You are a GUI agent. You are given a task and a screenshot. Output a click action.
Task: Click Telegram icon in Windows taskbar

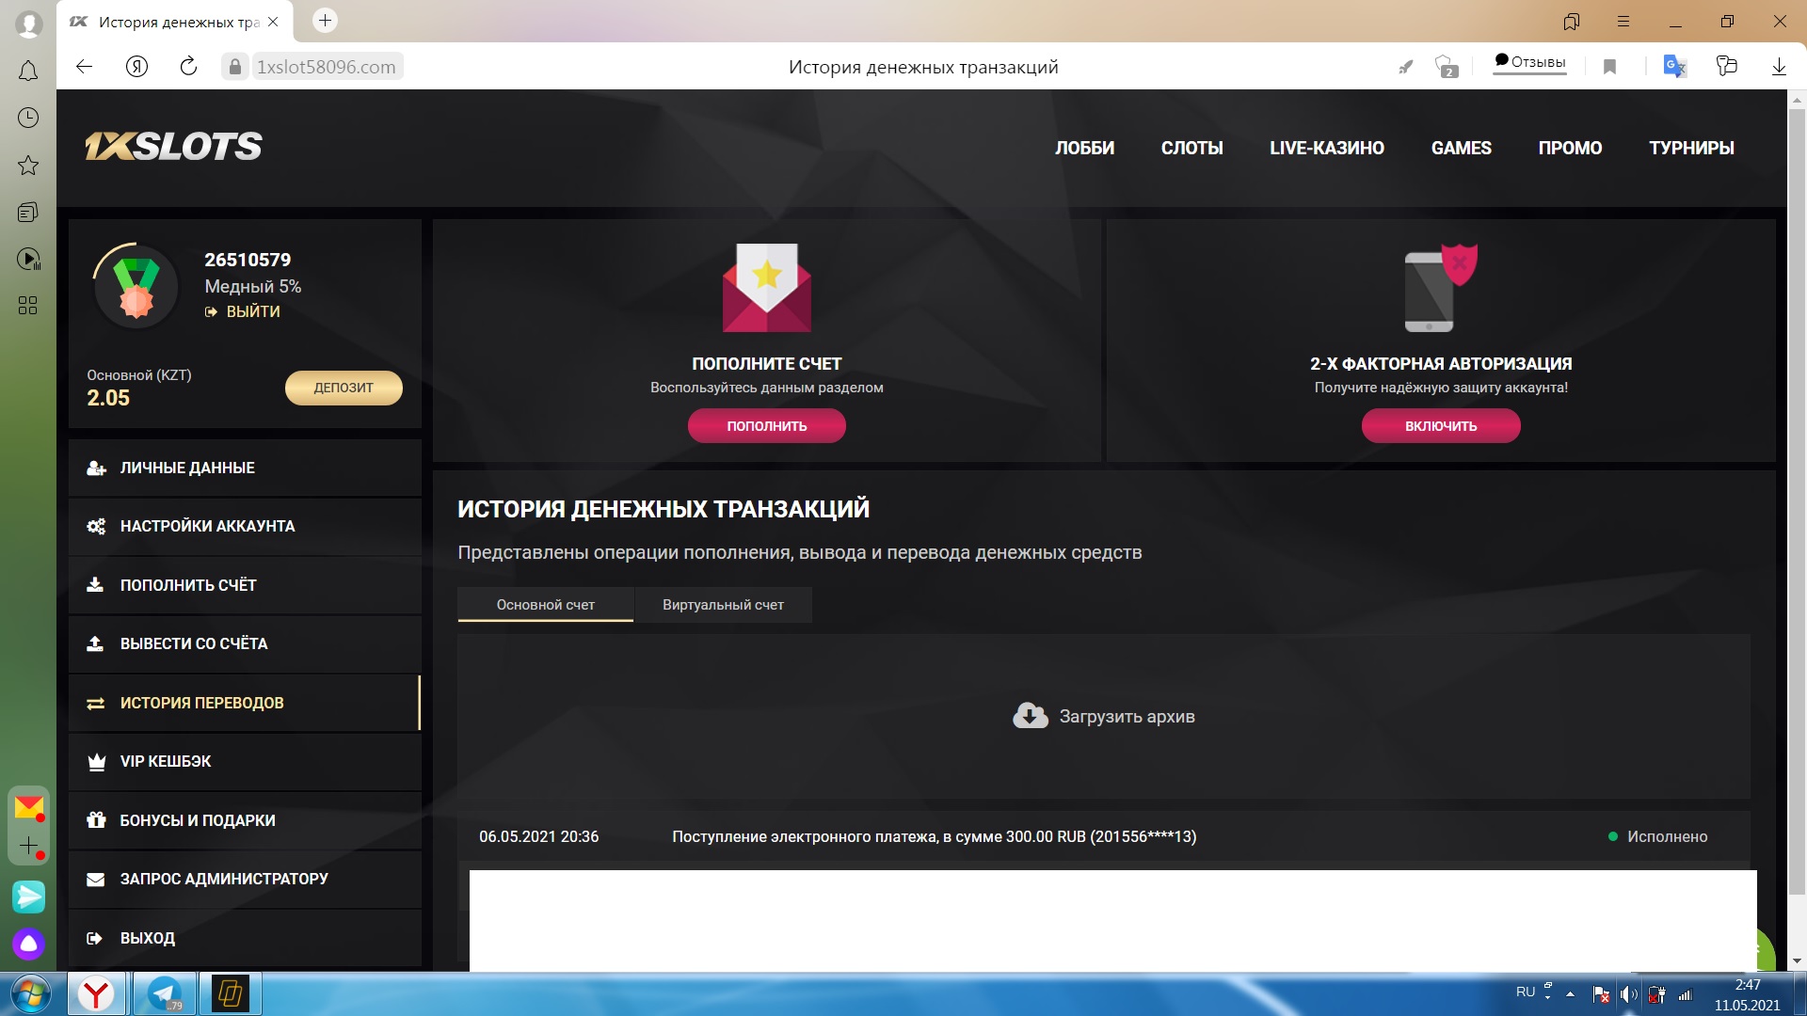point(165,993)
